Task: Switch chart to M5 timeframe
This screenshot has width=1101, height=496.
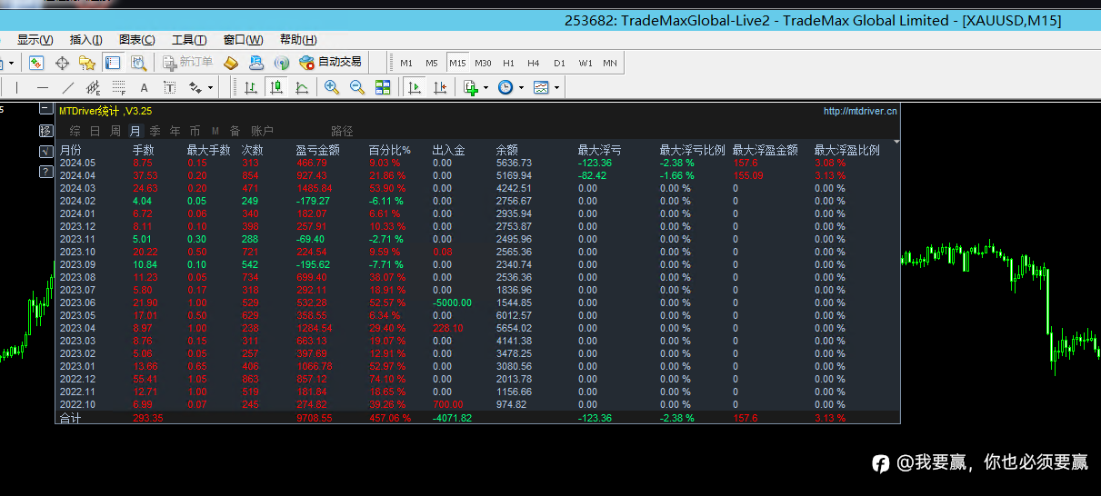Action: tap(432, 63)
